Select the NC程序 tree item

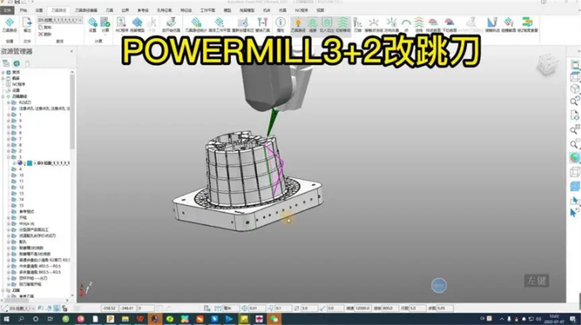point(19,84)
